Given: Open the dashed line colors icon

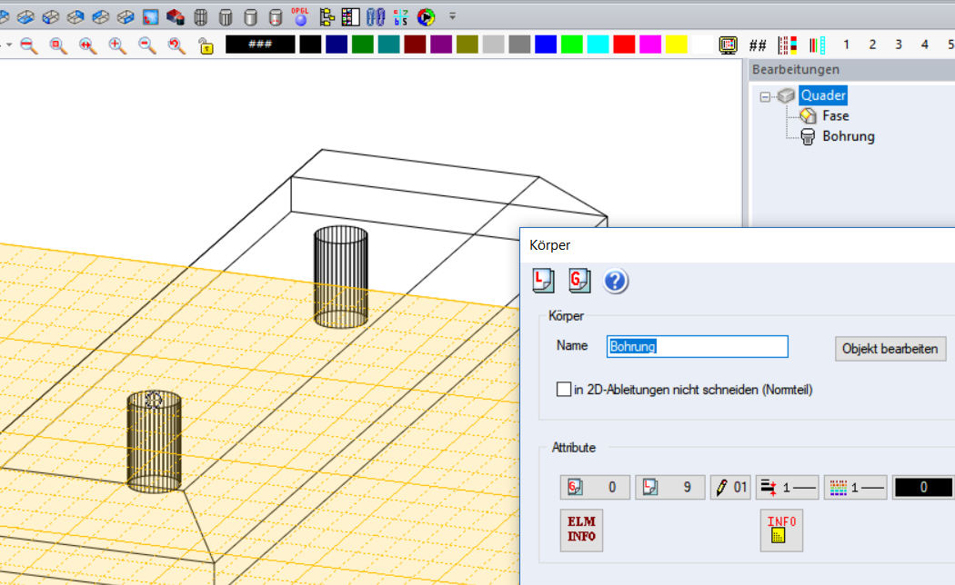Looking at the screenshot, I should pos(788,45).
